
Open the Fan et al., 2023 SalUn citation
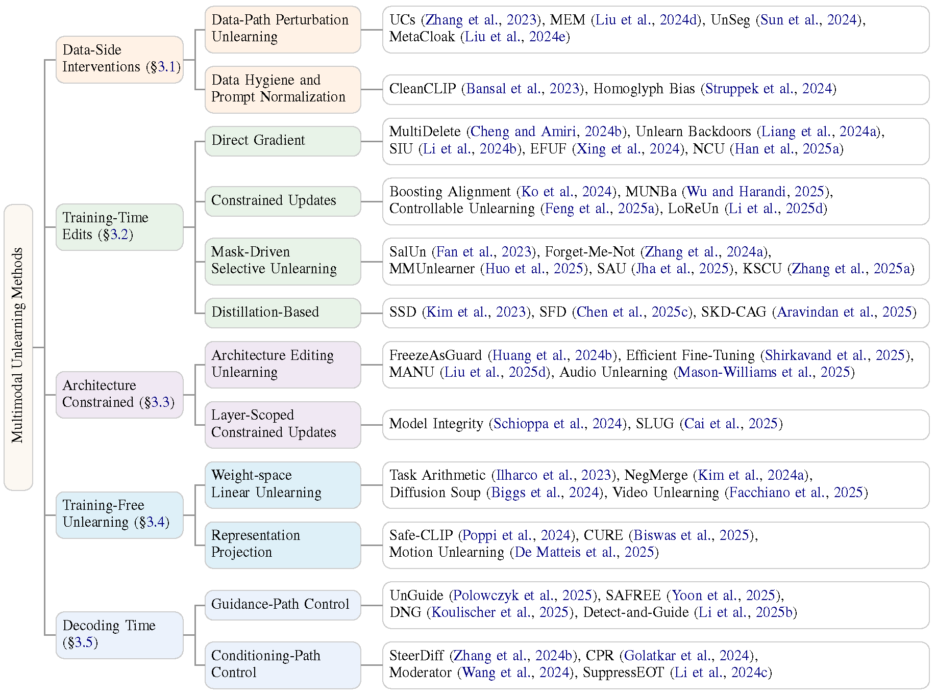tap(483, 252)
